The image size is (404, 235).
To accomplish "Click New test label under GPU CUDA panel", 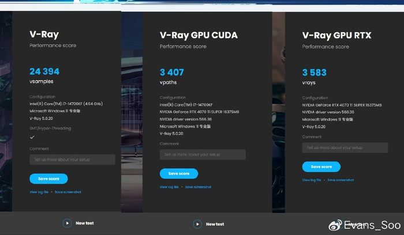I will tap(215, 224).
